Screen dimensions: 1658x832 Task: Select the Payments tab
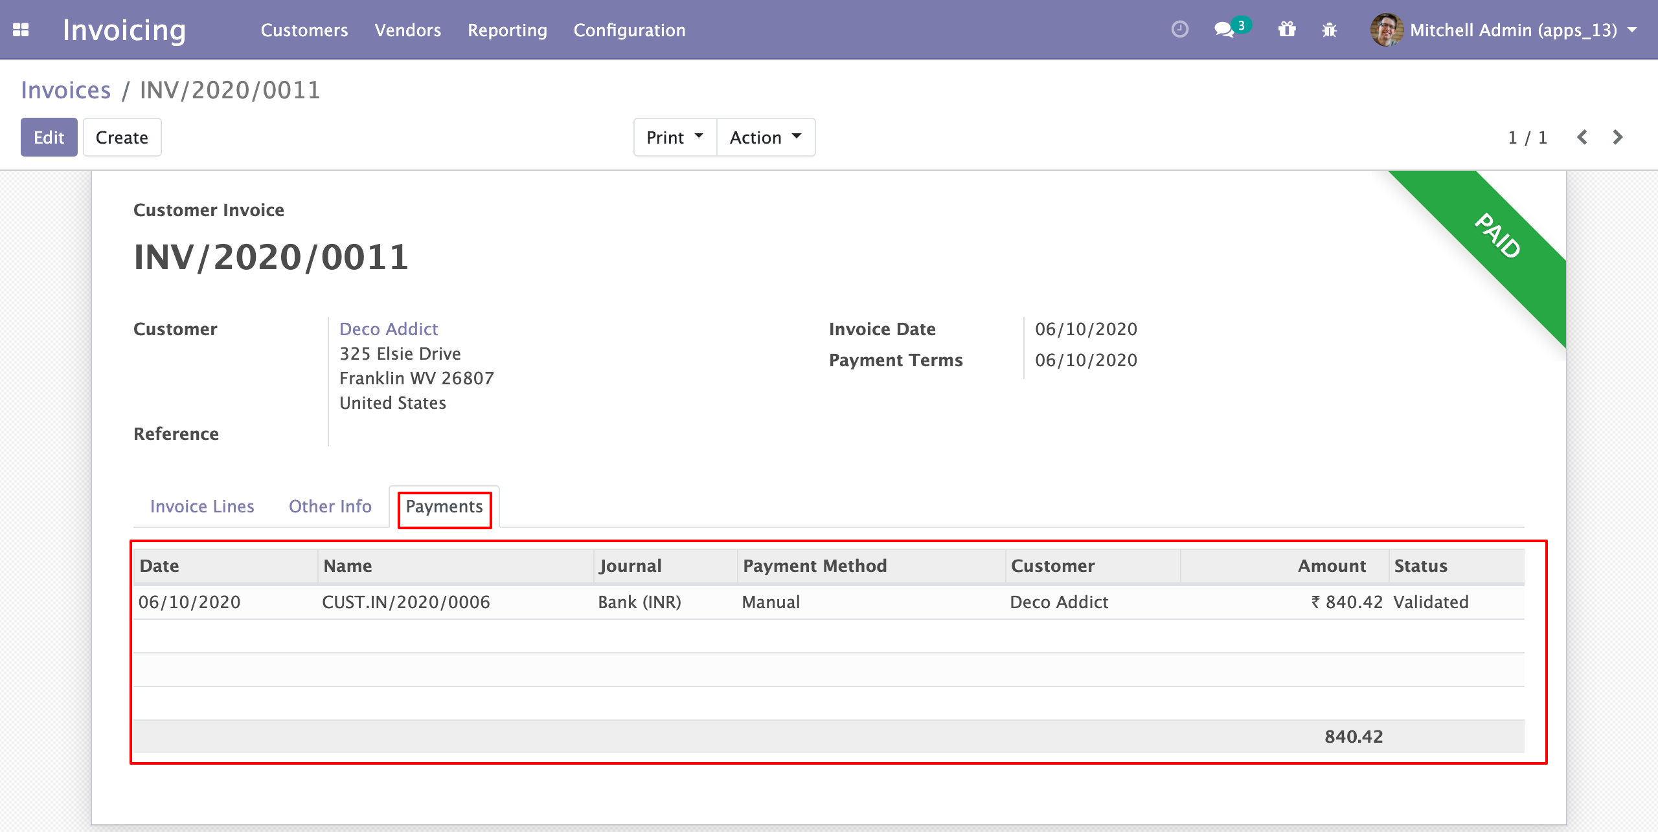tap(444, 506)
